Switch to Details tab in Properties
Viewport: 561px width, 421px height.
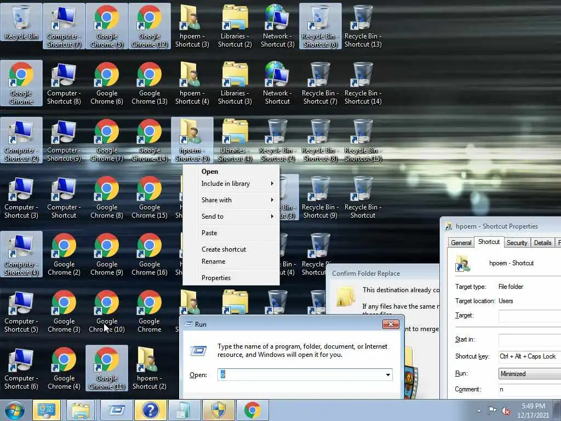tap(543, 243)
